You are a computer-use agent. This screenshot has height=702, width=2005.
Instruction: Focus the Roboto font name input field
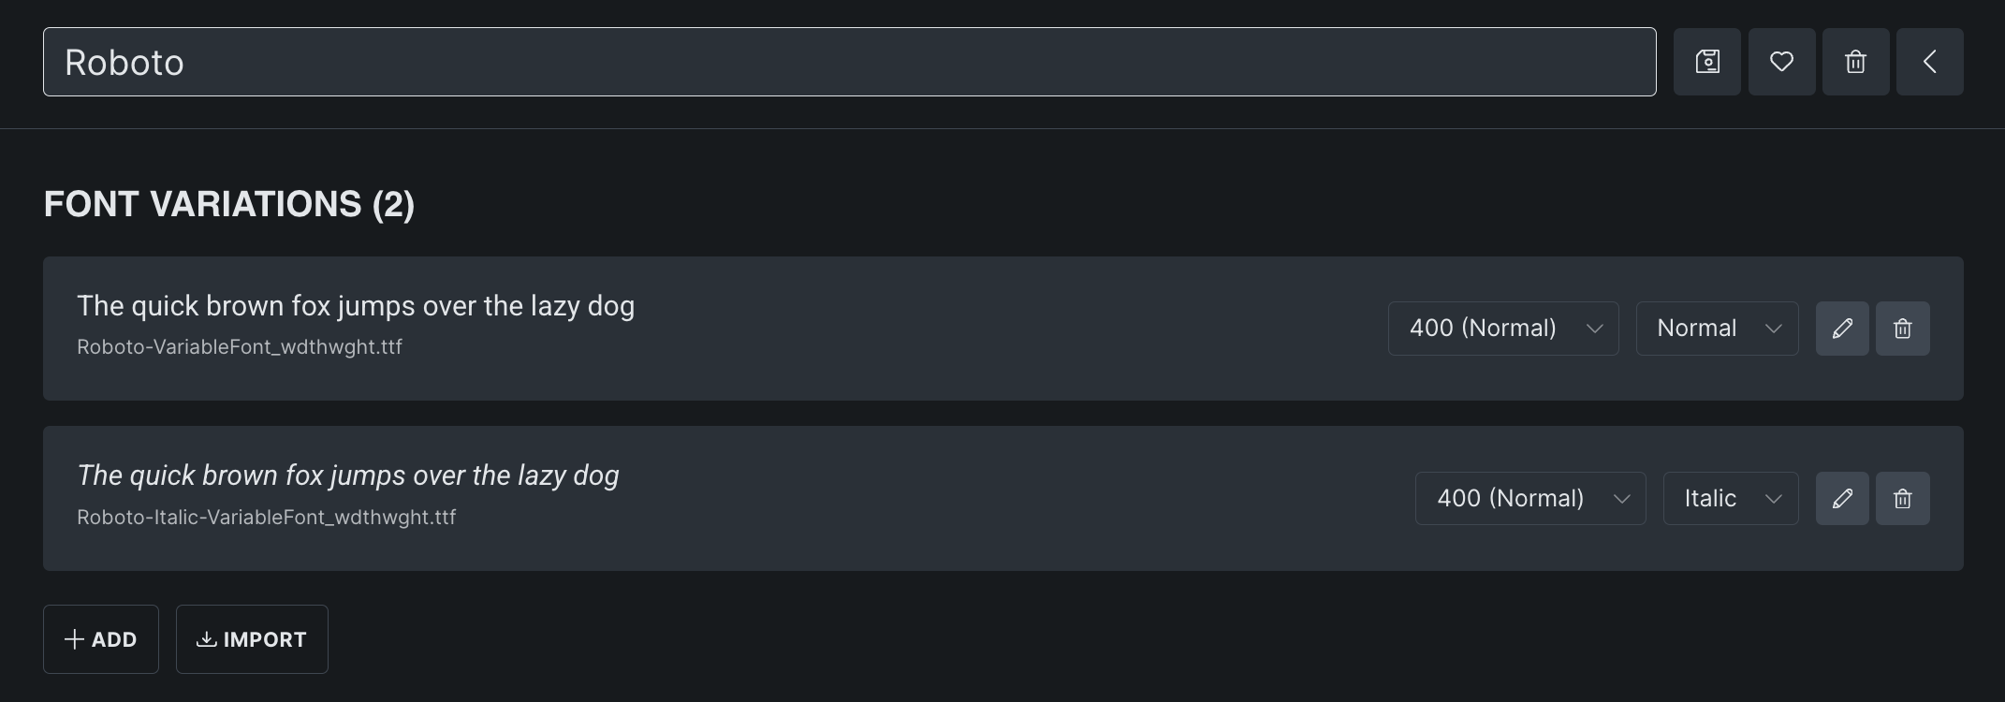coord(849,62)
